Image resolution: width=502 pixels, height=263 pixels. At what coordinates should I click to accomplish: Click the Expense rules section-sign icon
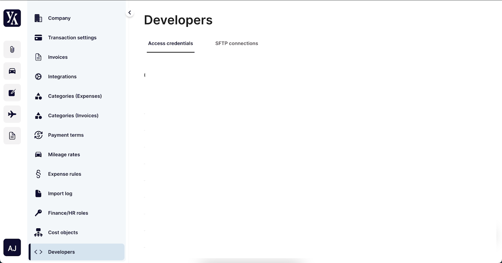[38, 174]
